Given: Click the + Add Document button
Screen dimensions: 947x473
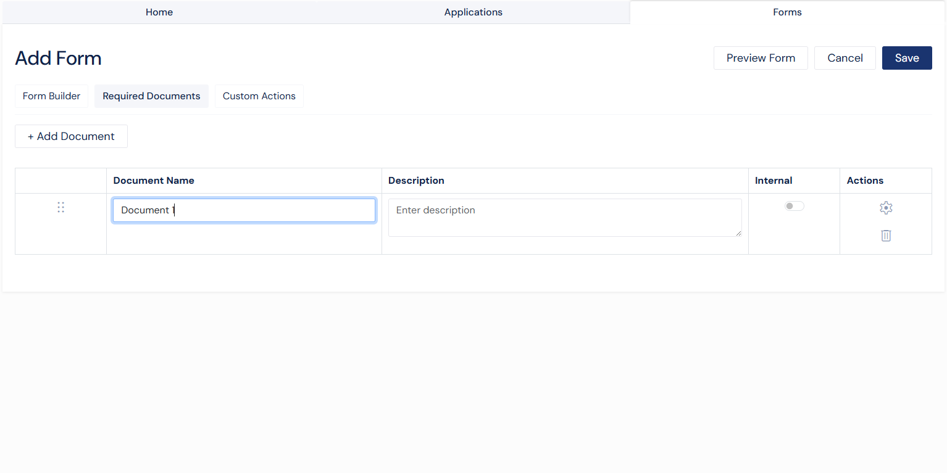Looking at the screenshot, I should (x=71, y=136).
